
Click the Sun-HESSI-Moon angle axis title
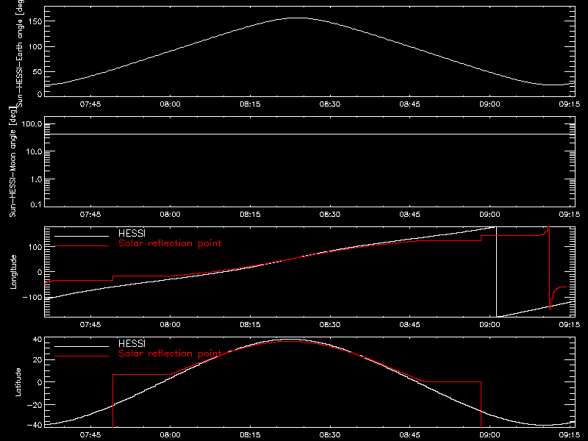(12, 162)
